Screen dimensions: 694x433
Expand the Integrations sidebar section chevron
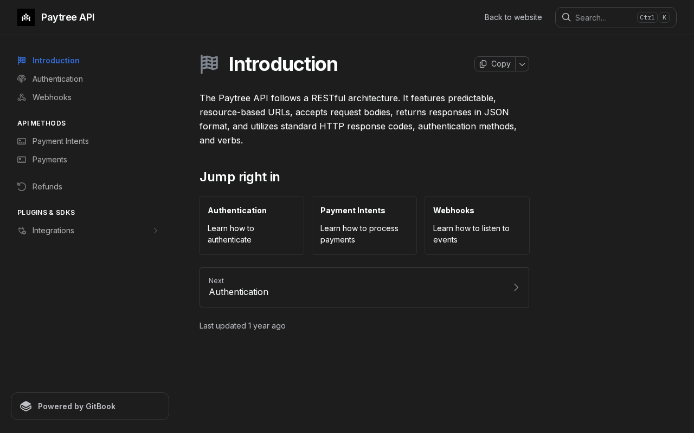[x=156, y=231]
